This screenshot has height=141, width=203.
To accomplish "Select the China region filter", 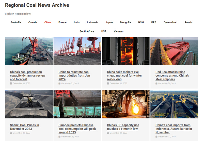I will point(48,22).
